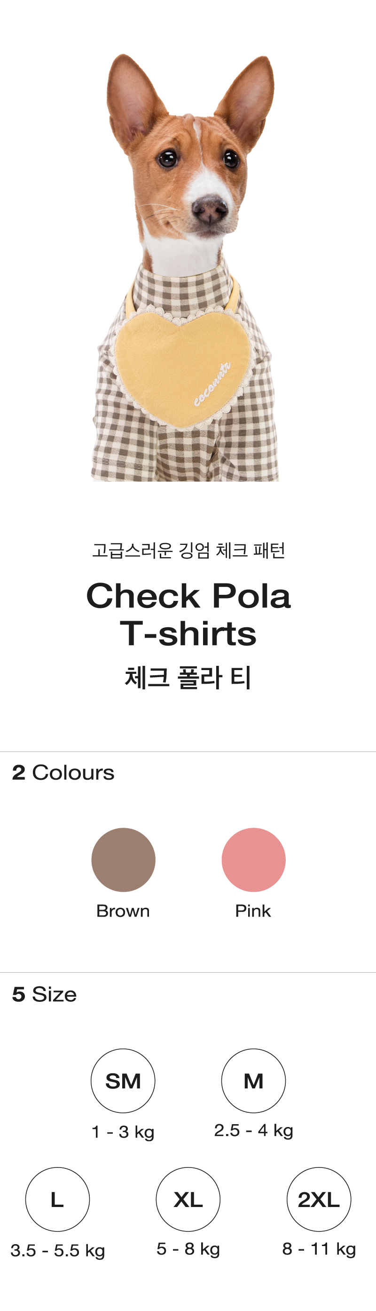The width and height of the screenshot is (376, 1311).
Task: Click the Korean title 체크 폴라 티
Action: tap(188, 678)
